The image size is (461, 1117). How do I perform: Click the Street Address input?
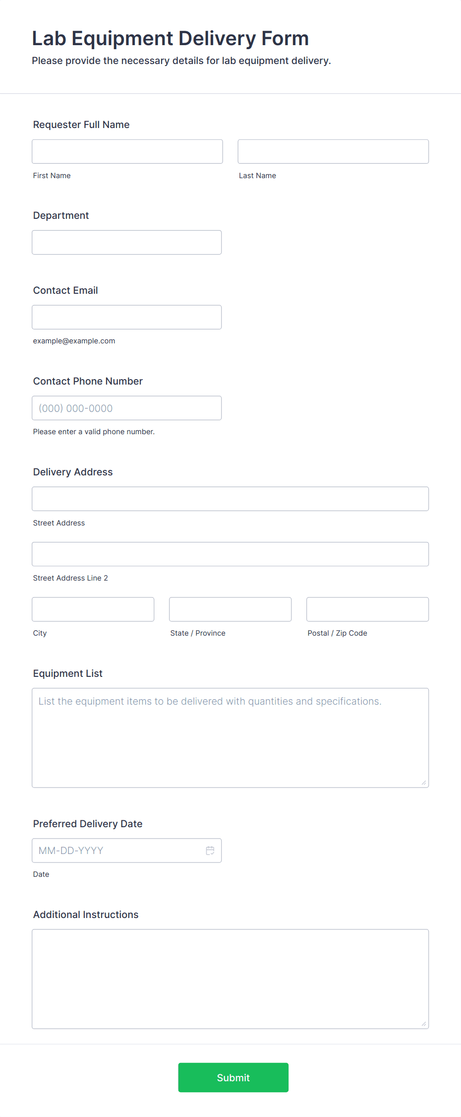[x=230, y=499]
